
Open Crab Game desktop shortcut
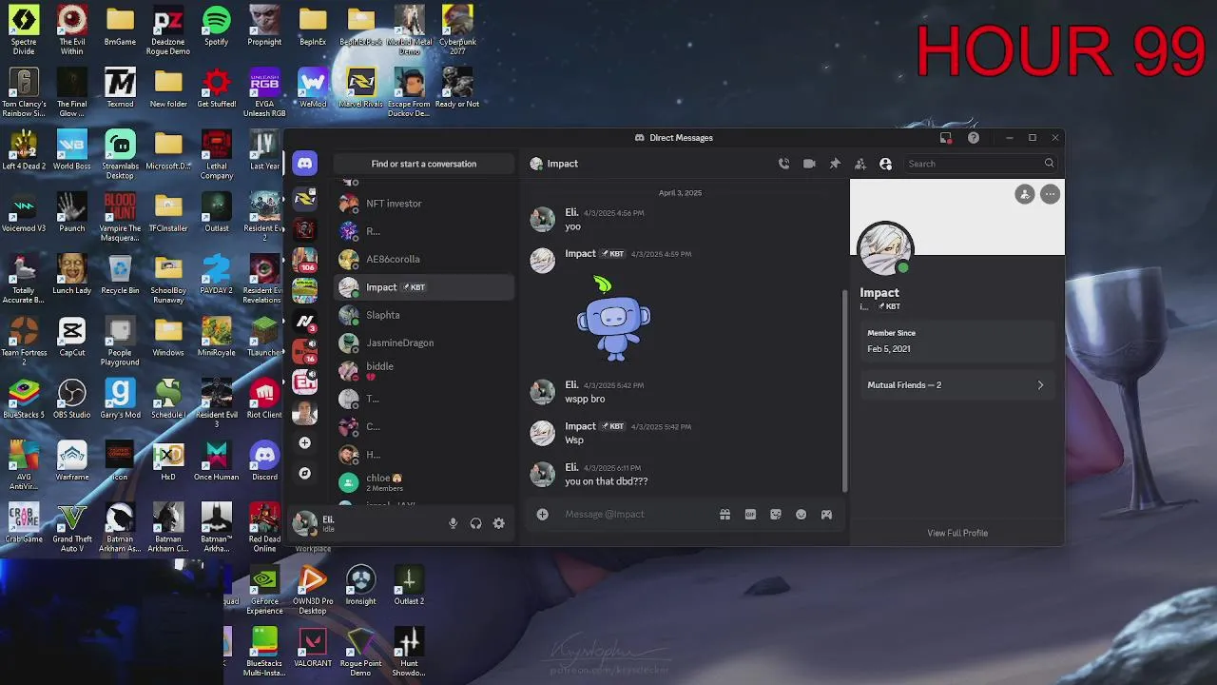click(24, 523)
